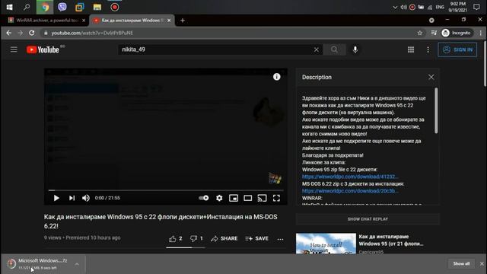Open the clock and date flyout
The width and height of the screenshot is (487, 274).
point(458,7)
